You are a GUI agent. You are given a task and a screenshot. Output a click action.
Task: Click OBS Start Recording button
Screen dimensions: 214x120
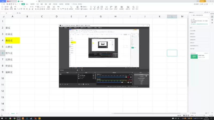click(142, 77)
